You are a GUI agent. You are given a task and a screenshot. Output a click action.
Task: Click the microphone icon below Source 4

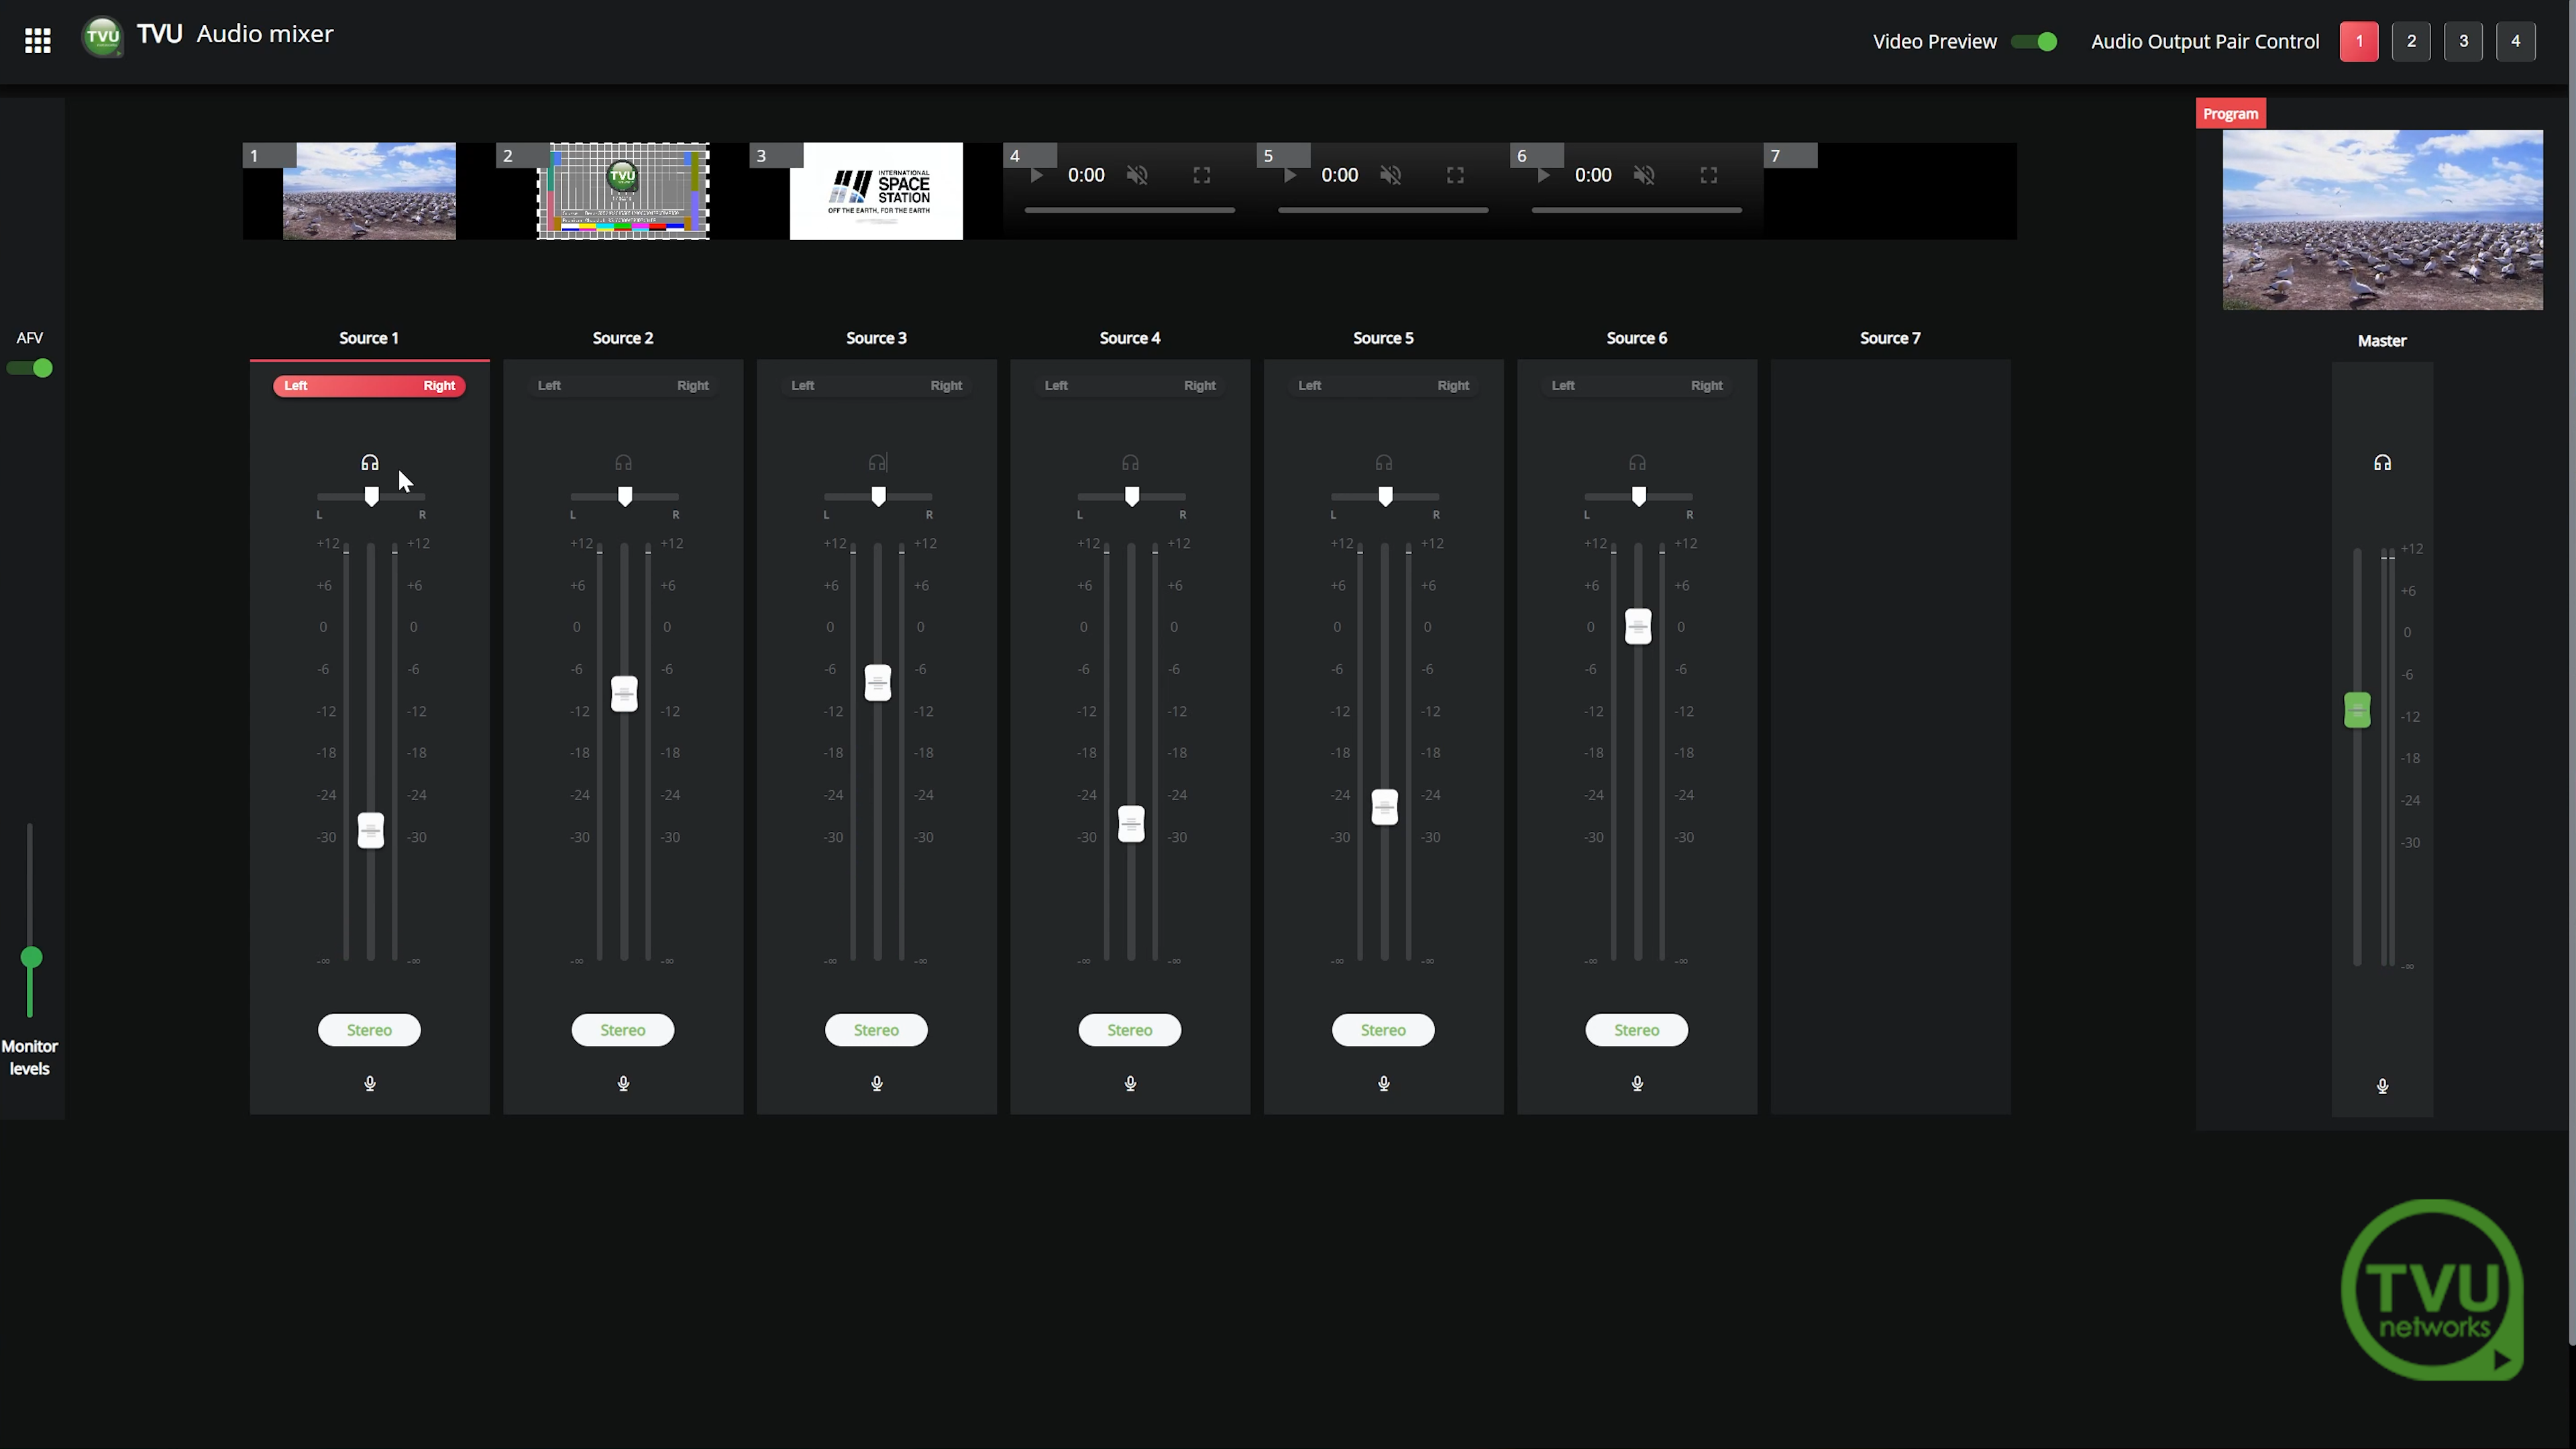pos(1129,1083)
